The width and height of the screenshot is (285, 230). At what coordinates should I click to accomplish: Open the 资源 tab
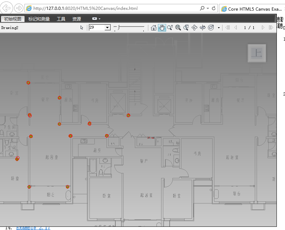pos(76,19)
